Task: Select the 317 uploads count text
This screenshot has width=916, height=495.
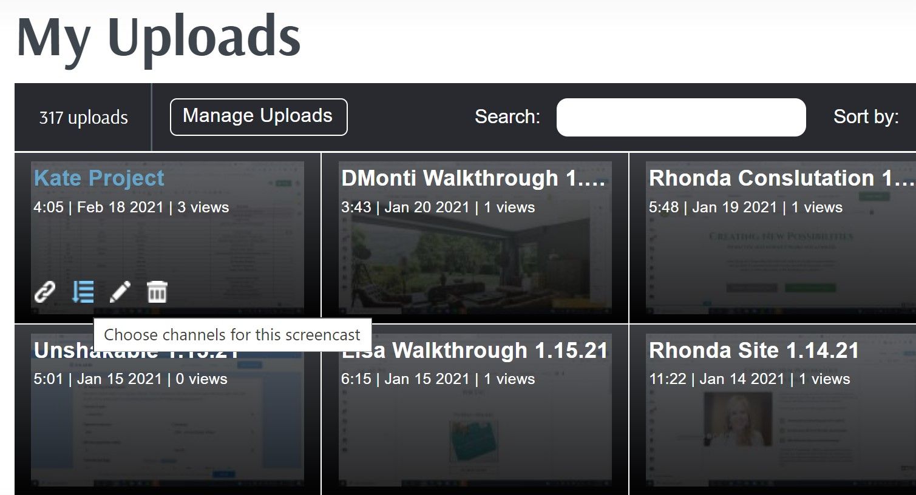Action: coord(84,117)
